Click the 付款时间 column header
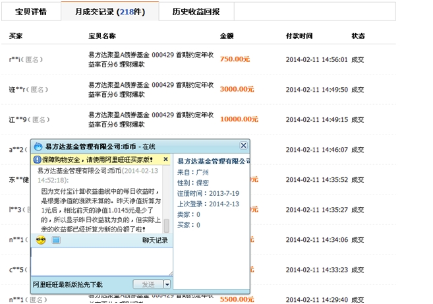This screenshot has height=304, width=433. (x=298, y=35)
